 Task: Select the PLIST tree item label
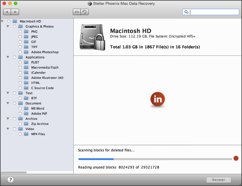tap(35, 62)
